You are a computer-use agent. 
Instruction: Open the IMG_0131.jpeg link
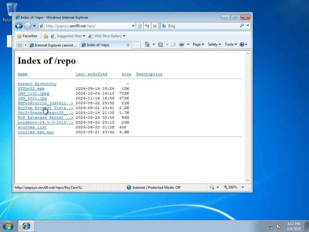coord(33,94)
